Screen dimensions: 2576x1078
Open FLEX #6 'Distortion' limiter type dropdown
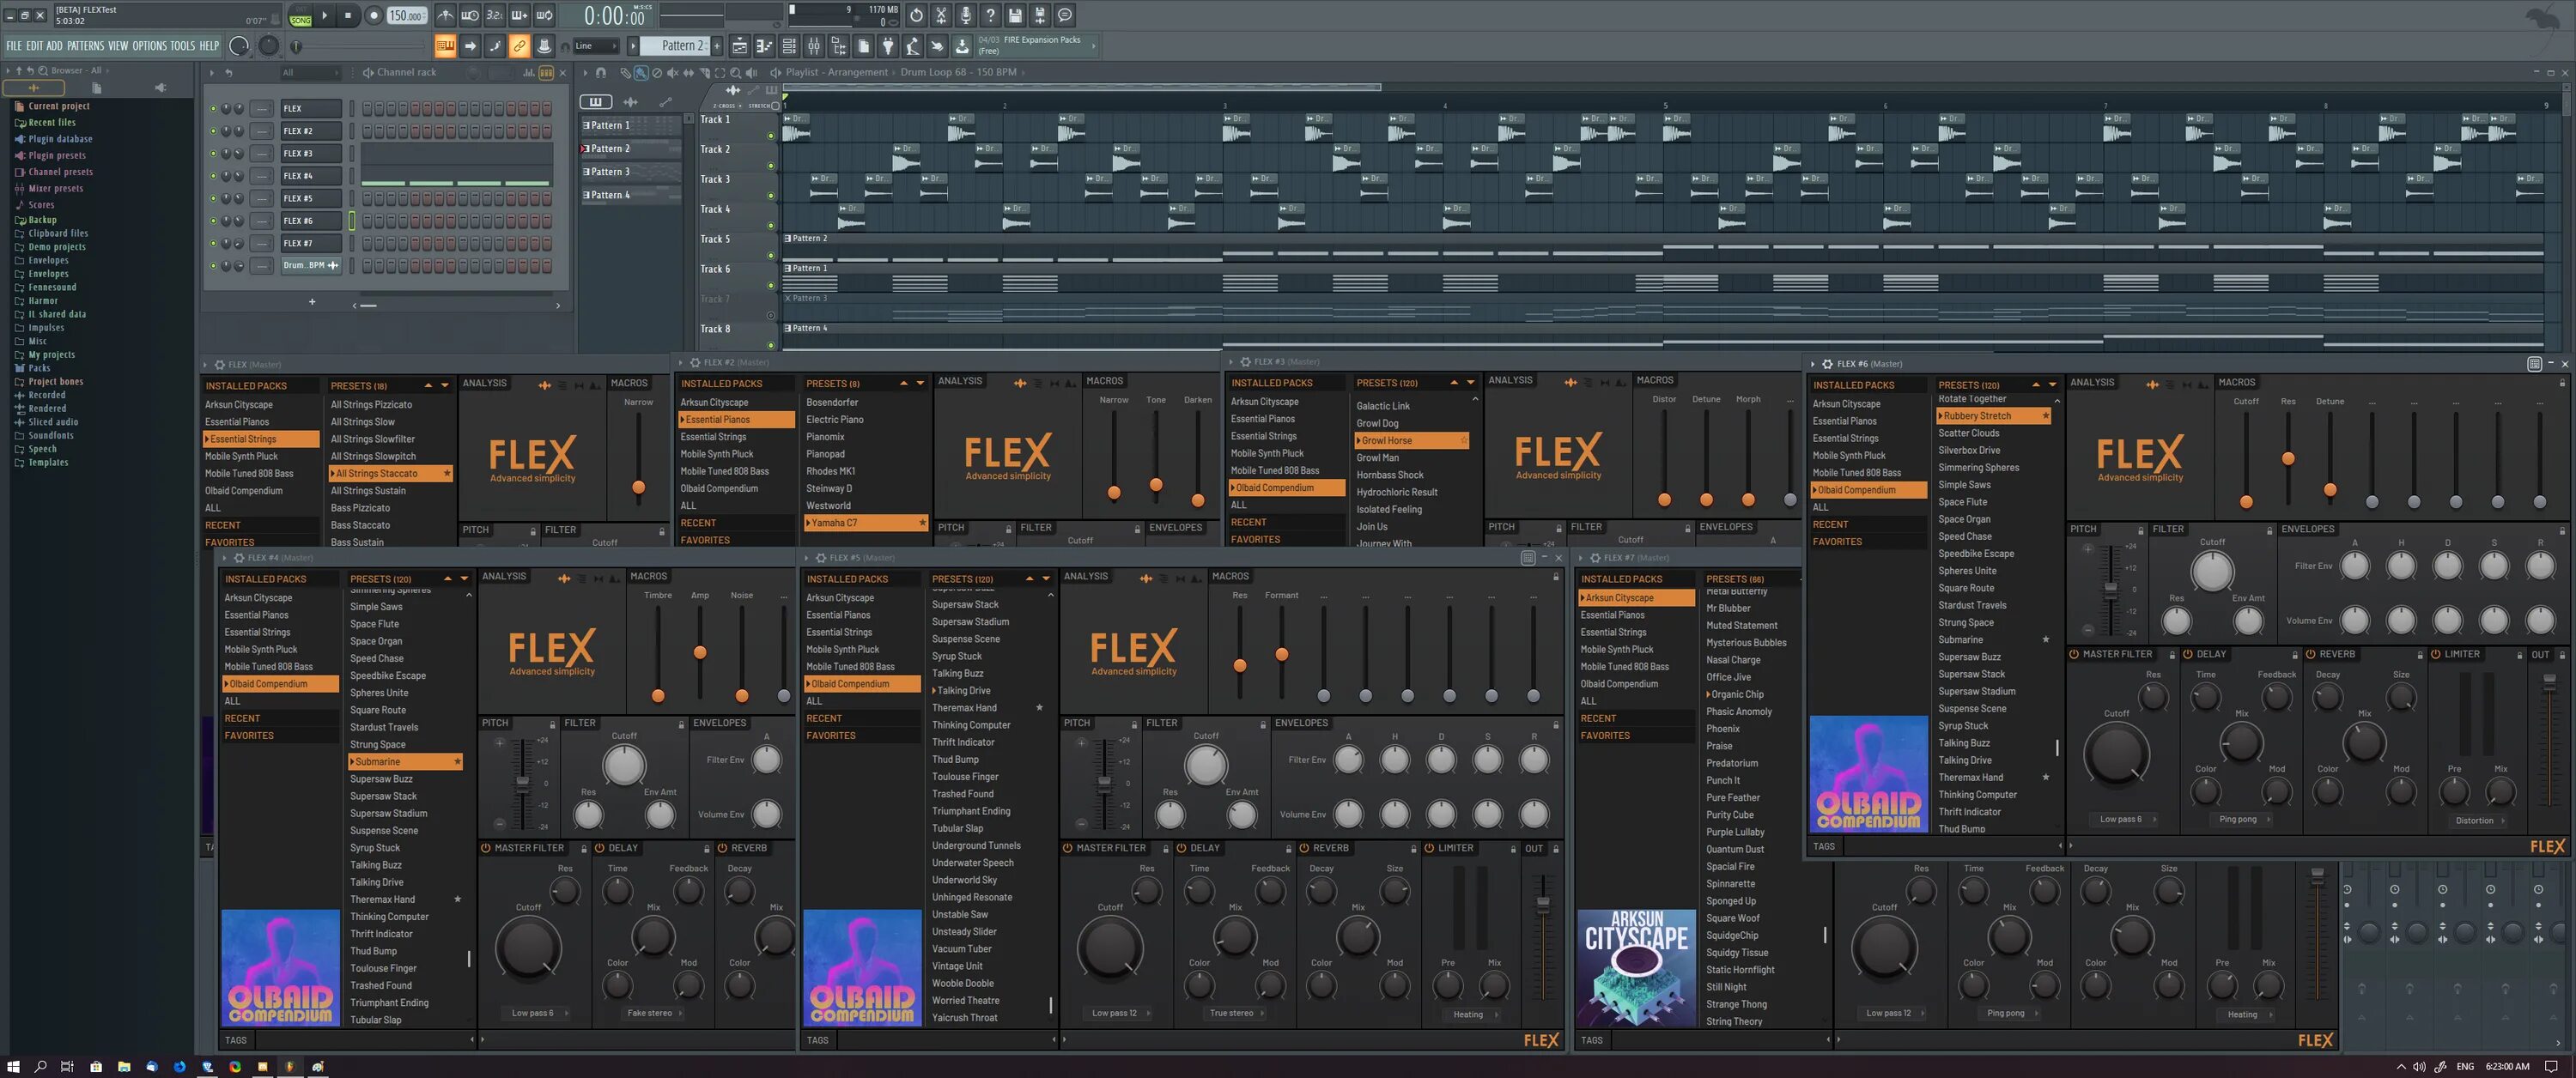(x=2479, y=821)
